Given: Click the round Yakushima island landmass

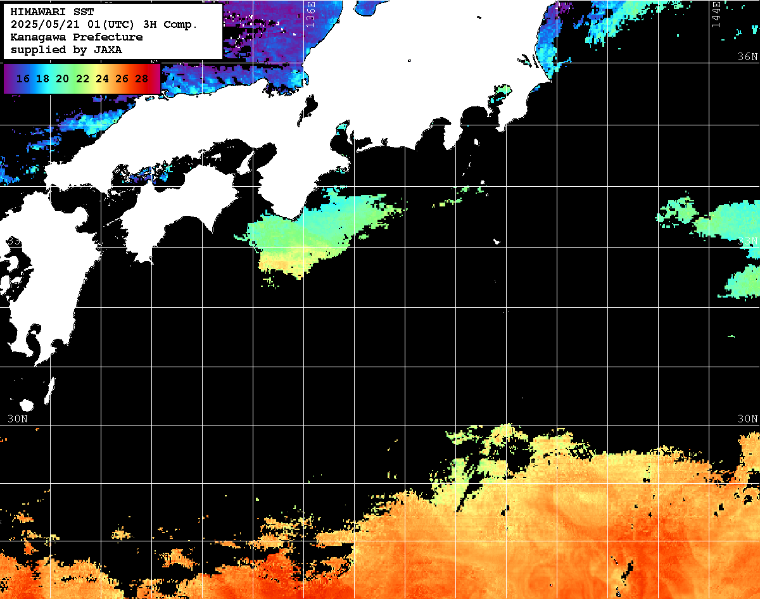Looking at the screenshot, I should [26, 405].
